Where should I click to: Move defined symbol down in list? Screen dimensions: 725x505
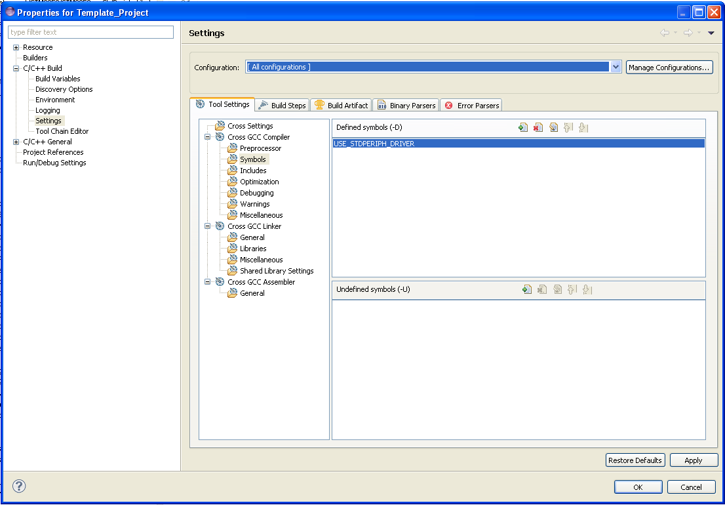[583, 128]
